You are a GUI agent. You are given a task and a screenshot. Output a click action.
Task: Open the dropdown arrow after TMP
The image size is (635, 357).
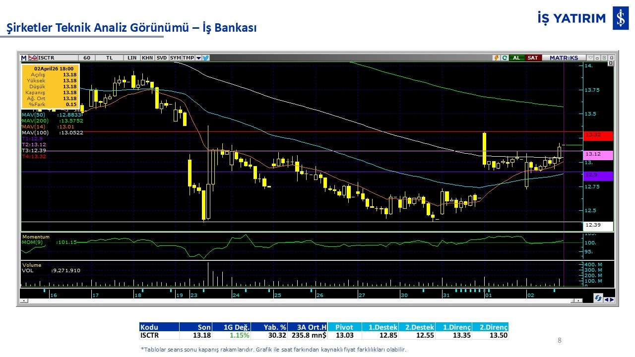(198, 58)
